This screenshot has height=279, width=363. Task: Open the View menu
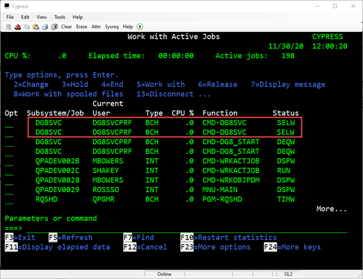click(42, 17)
